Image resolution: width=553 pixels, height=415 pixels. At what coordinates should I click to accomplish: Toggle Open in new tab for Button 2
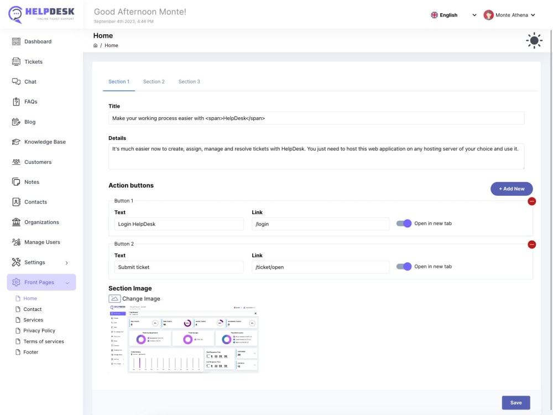(x=404, y=267)
